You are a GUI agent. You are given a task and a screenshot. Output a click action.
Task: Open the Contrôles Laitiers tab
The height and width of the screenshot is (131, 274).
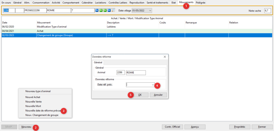(118, 3)
